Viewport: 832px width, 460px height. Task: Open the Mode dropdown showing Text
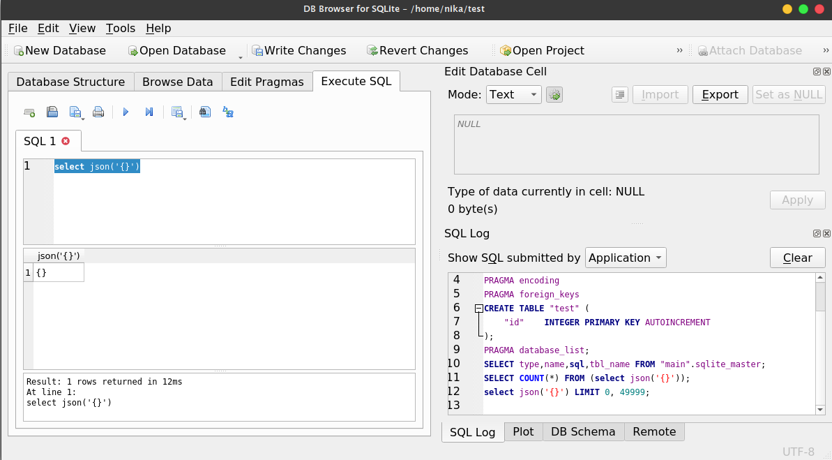513,94
